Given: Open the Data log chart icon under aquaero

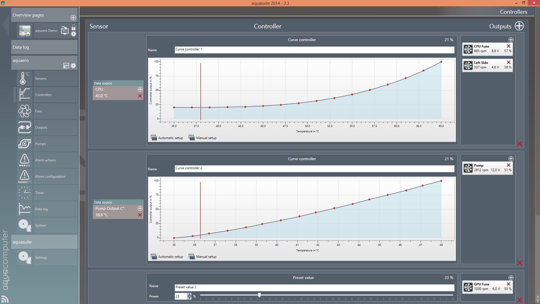Looking at the screenshot, I should (x=25, y=209).
